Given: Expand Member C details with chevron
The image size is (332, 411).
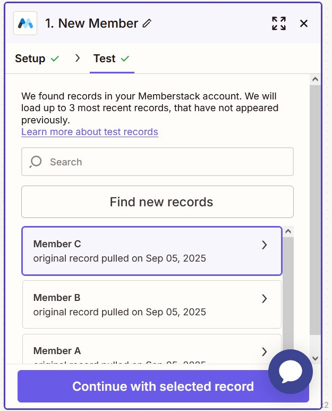Looking at the screenshot, I should coord(265,245).
